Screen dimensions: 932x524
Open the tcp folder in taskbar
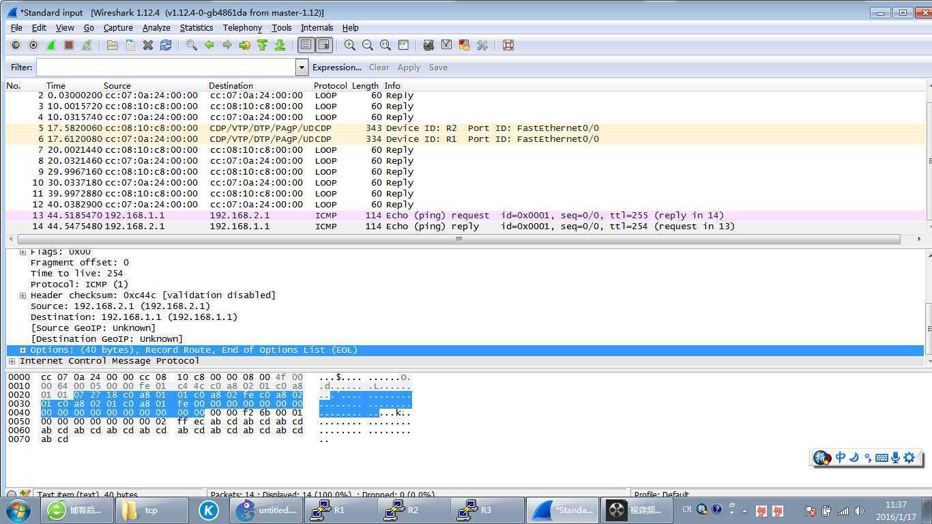point(151,510)
